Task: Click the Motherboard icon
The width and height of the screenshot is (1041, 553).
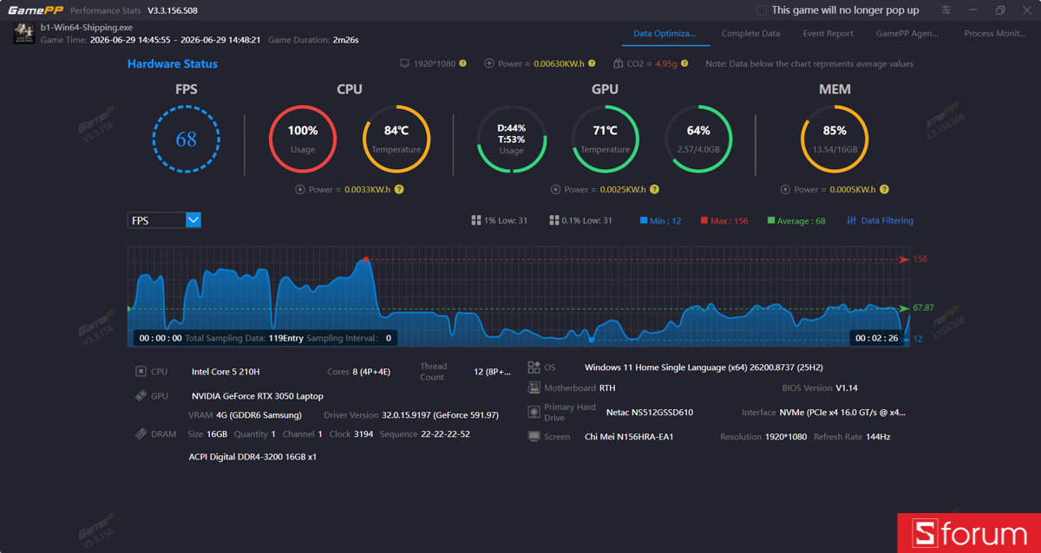Action: click(534, 388)
